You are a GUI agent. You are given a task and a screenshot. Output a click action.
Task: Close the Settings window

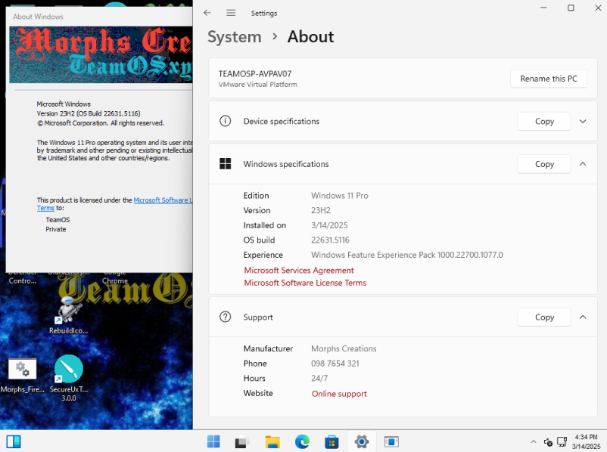[598, 8]
